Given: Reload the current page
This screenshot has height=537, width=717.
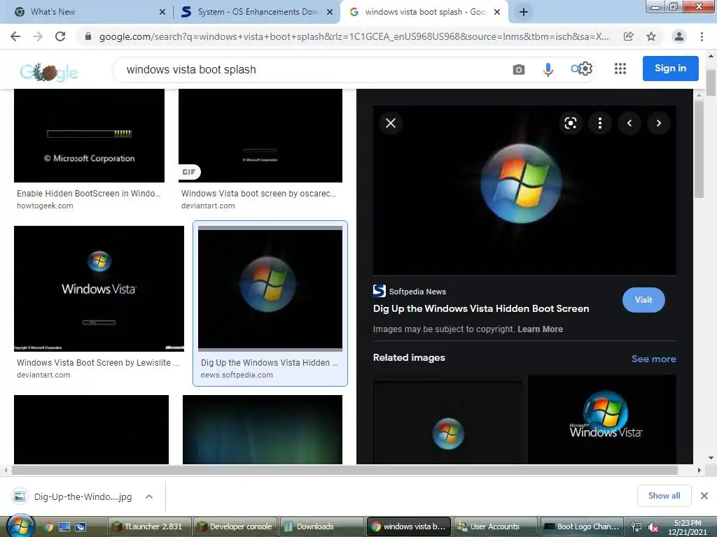Looking at the screenshot, I should (60, 36).
